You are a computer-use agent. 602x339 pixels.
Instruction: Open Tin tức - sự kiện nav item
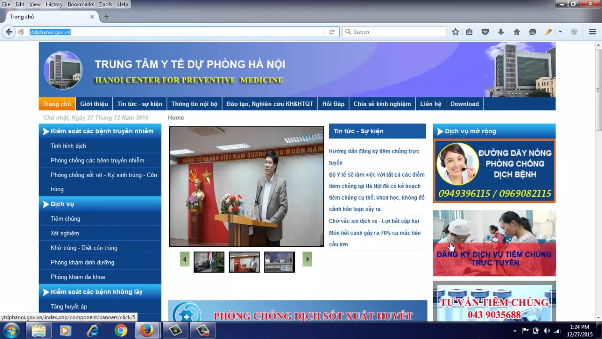click(x=140, y=104)
